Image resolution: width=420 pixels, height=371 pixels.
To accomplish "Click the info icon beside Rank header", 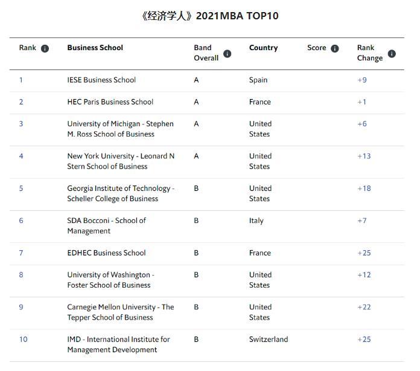I will pyautogui.click(x=45, y=48).
